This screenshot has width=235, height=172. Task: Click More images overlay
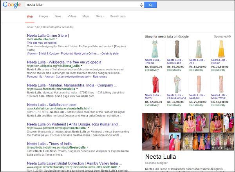pyautogui.click(x=222, y=148)
